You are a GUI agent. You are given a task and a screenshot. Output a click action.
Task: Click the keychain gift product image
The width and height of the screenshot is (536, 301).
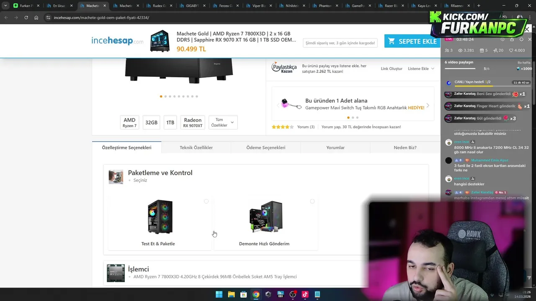point(291,104)
